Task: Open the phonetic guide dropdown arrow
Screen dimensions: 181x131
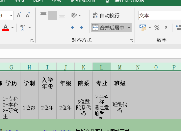Action: 30,28
